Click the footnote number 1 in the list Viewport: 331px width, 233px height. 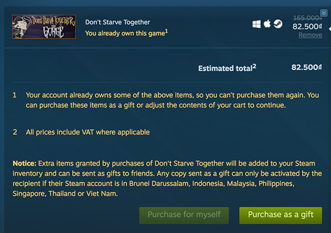15,95
